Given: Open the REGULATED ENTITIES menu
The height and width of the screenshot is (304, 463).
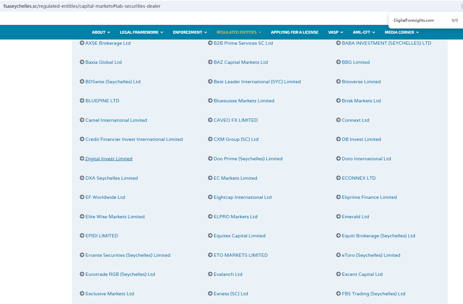Looking at the screenshot, I should pyautogui.click(x=239, y=32).
